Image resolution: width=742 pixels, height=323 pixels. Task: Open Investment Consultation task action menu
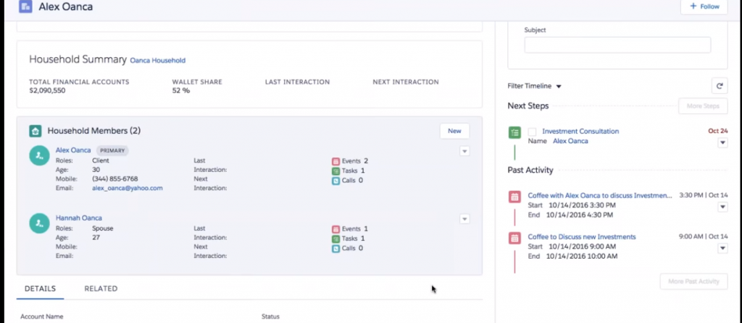click(722, 143)
